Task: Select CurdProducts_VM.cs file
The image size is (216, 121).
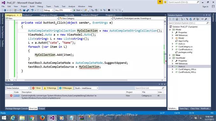Action: pos(187,72)
